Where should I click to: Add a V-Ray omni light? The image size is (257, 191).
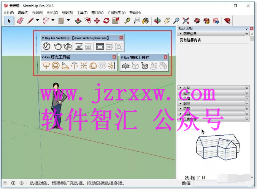pyautogui.click(x=84, y=66)
